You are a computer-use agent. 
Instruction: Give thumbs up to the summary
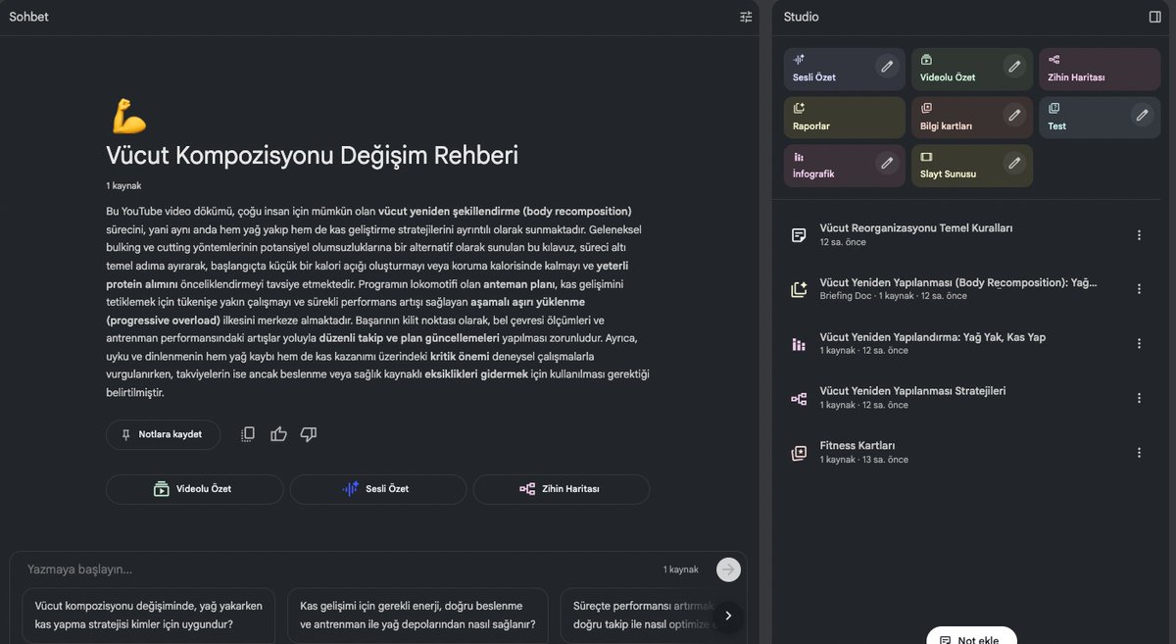pos(278,434)
